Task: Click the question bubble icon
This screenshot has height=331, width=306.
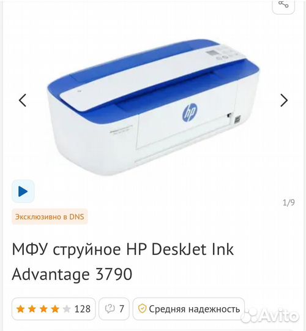Action: tap(110, 309)
